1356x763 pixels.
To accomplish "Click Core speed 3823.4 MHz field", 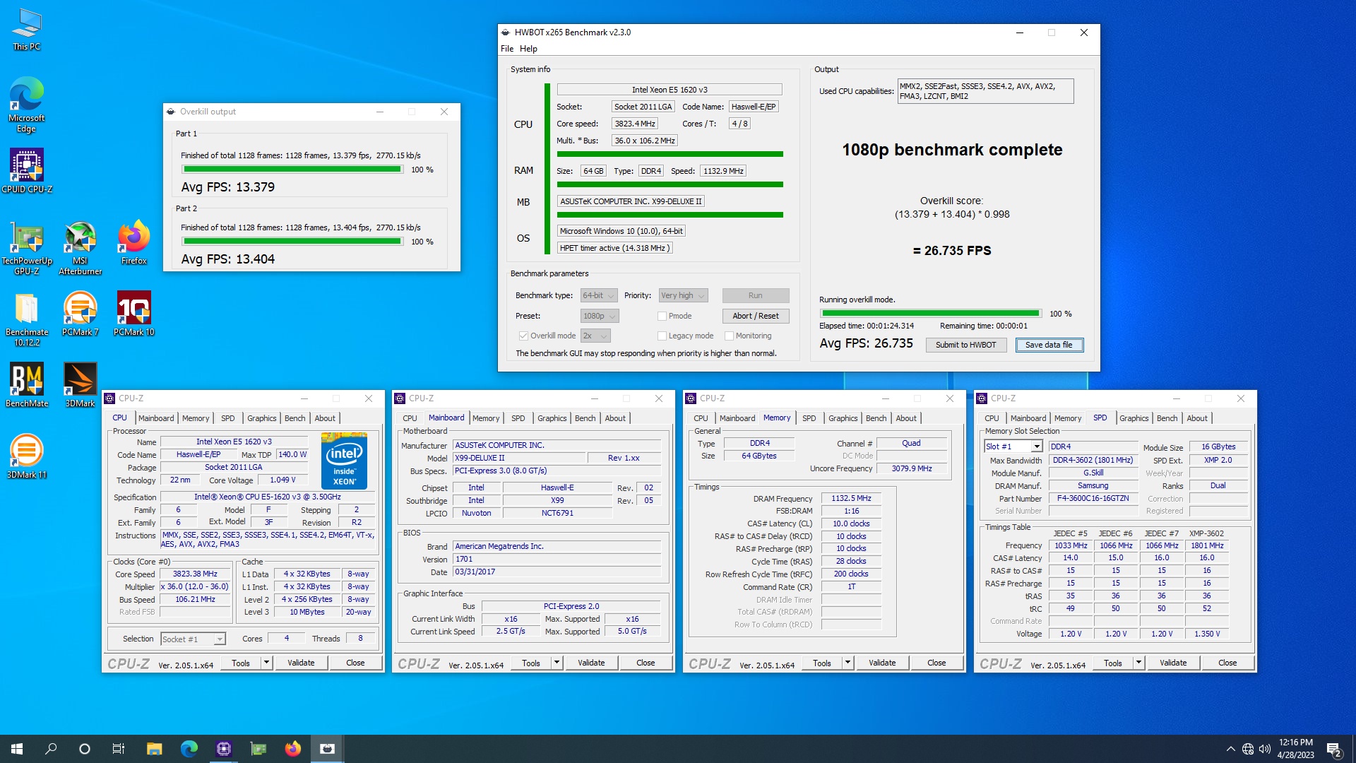I will point(634,124).
